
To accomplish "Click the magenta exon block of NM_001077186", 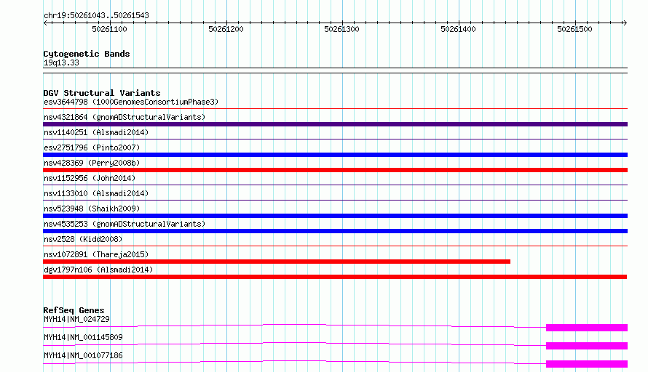I will 587,364.
